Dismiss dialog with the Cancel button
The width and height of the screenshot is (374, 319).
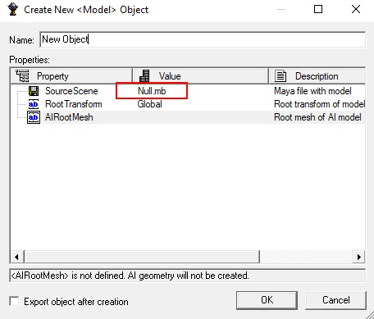(335, 300)
